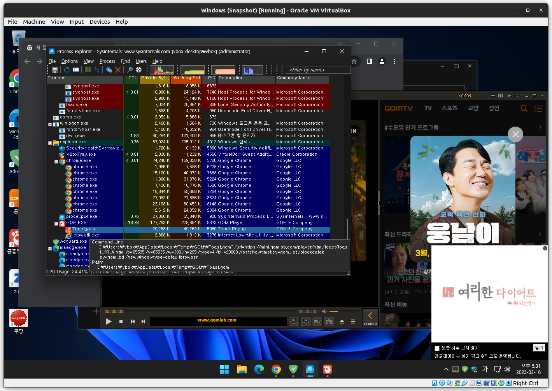Take a snapshot with GOM's camera icon
This screenshot has height=391, width=552.
pyautogui.click(x=329, y=321)
